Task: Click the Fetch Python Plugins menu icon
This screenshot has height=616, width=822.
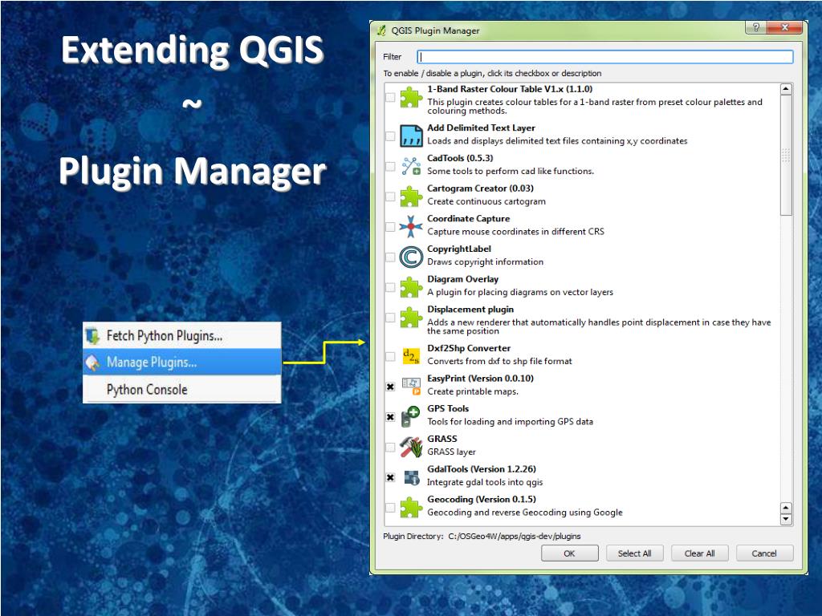Action: coord(93,336)
